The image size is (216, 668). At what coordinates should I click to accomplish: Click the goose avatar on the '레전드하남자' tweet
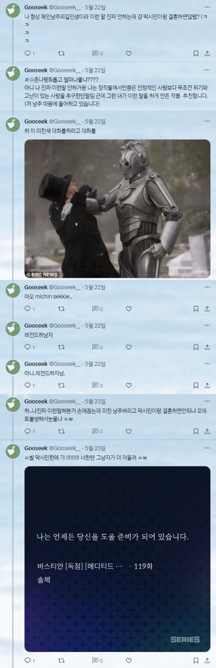point(13,329)
